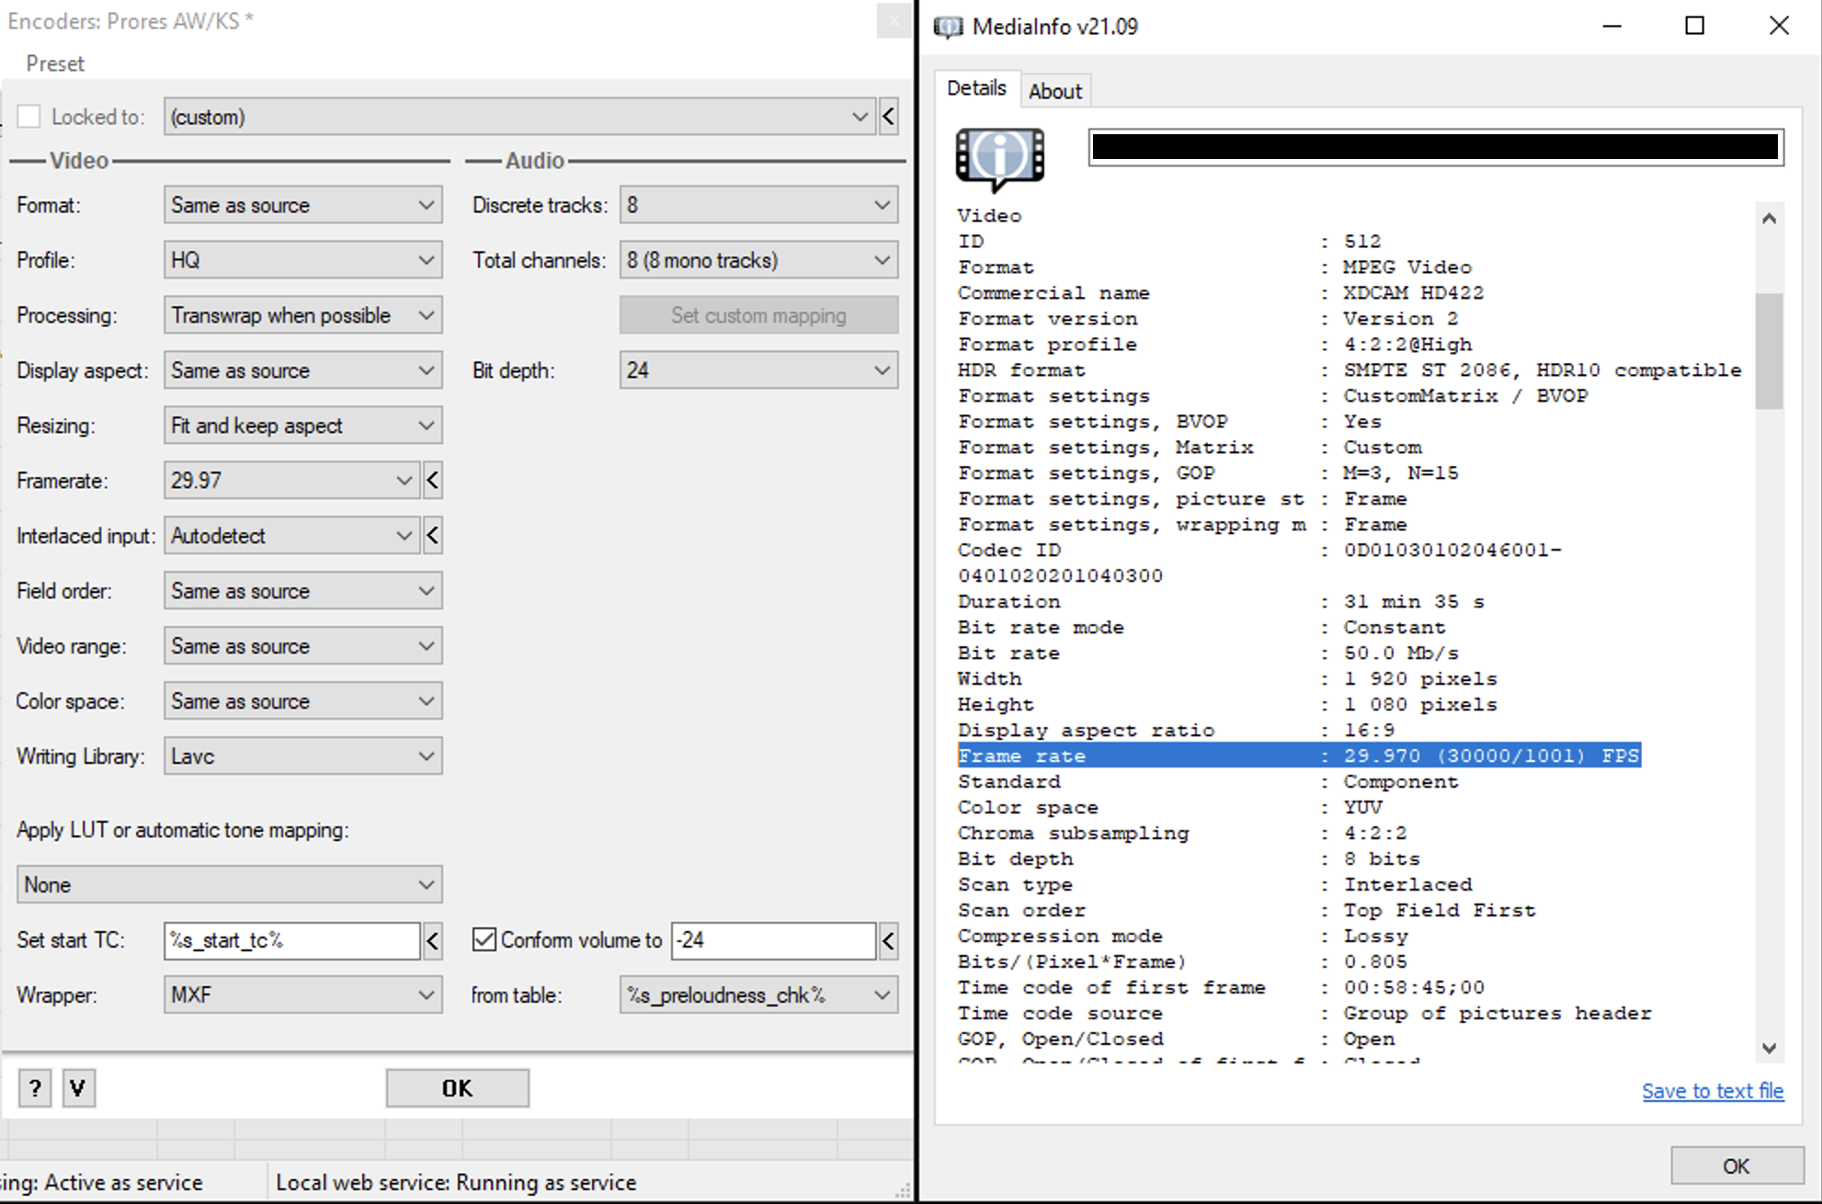Open the audio Bit depth 24 dropdown

(x=759, y=370)
